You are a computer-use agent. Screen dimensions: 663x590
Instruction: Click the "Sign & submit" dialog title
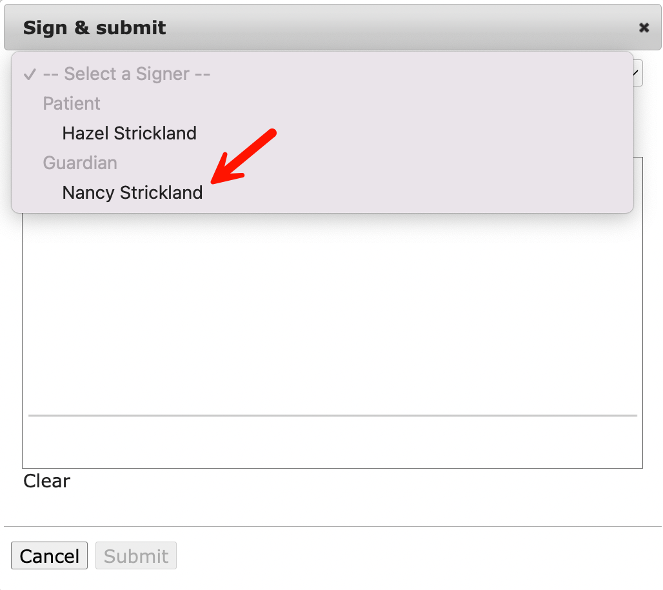(x=95, y=28)
